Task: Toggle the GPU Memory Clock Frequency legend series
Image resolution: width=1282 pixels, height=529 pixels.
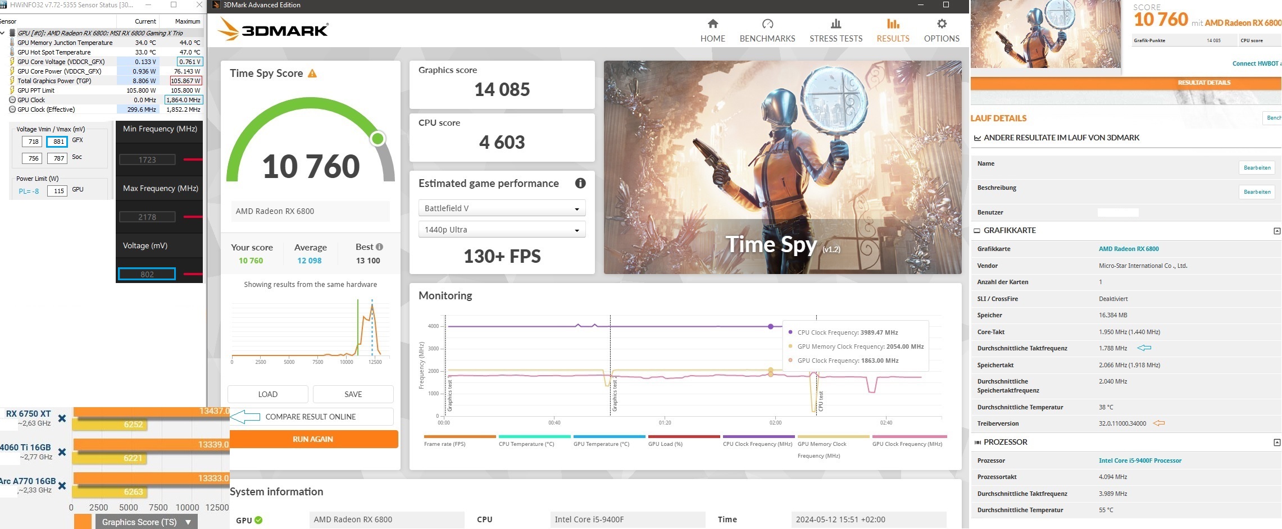Action: (833, 446)
